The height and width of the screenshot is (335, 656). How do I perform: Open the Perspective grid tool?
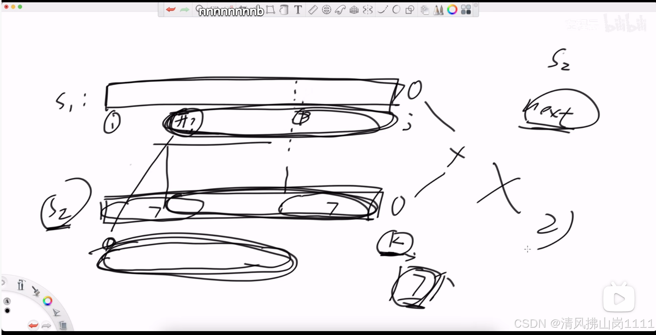click(x=354, y=10)
